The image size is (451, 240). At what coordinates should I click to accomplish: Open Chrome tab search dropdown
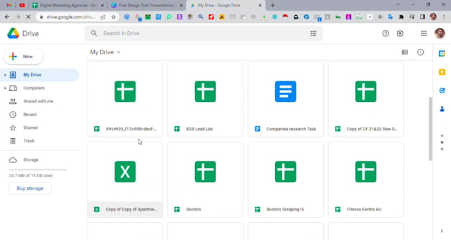397,5
